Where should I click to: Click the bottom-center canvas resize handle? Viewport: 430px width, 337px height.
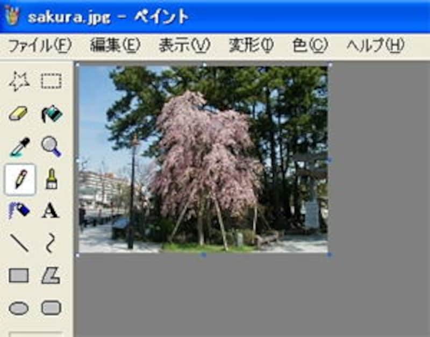(204, 255)
